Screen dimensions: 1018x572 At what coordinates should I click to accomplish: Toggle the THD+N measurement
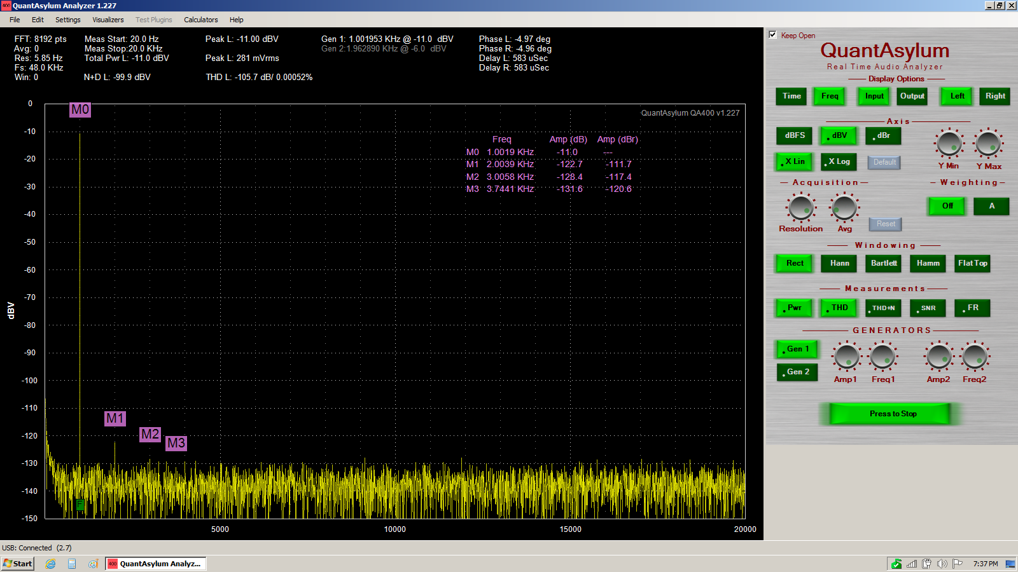pos(883,308)
